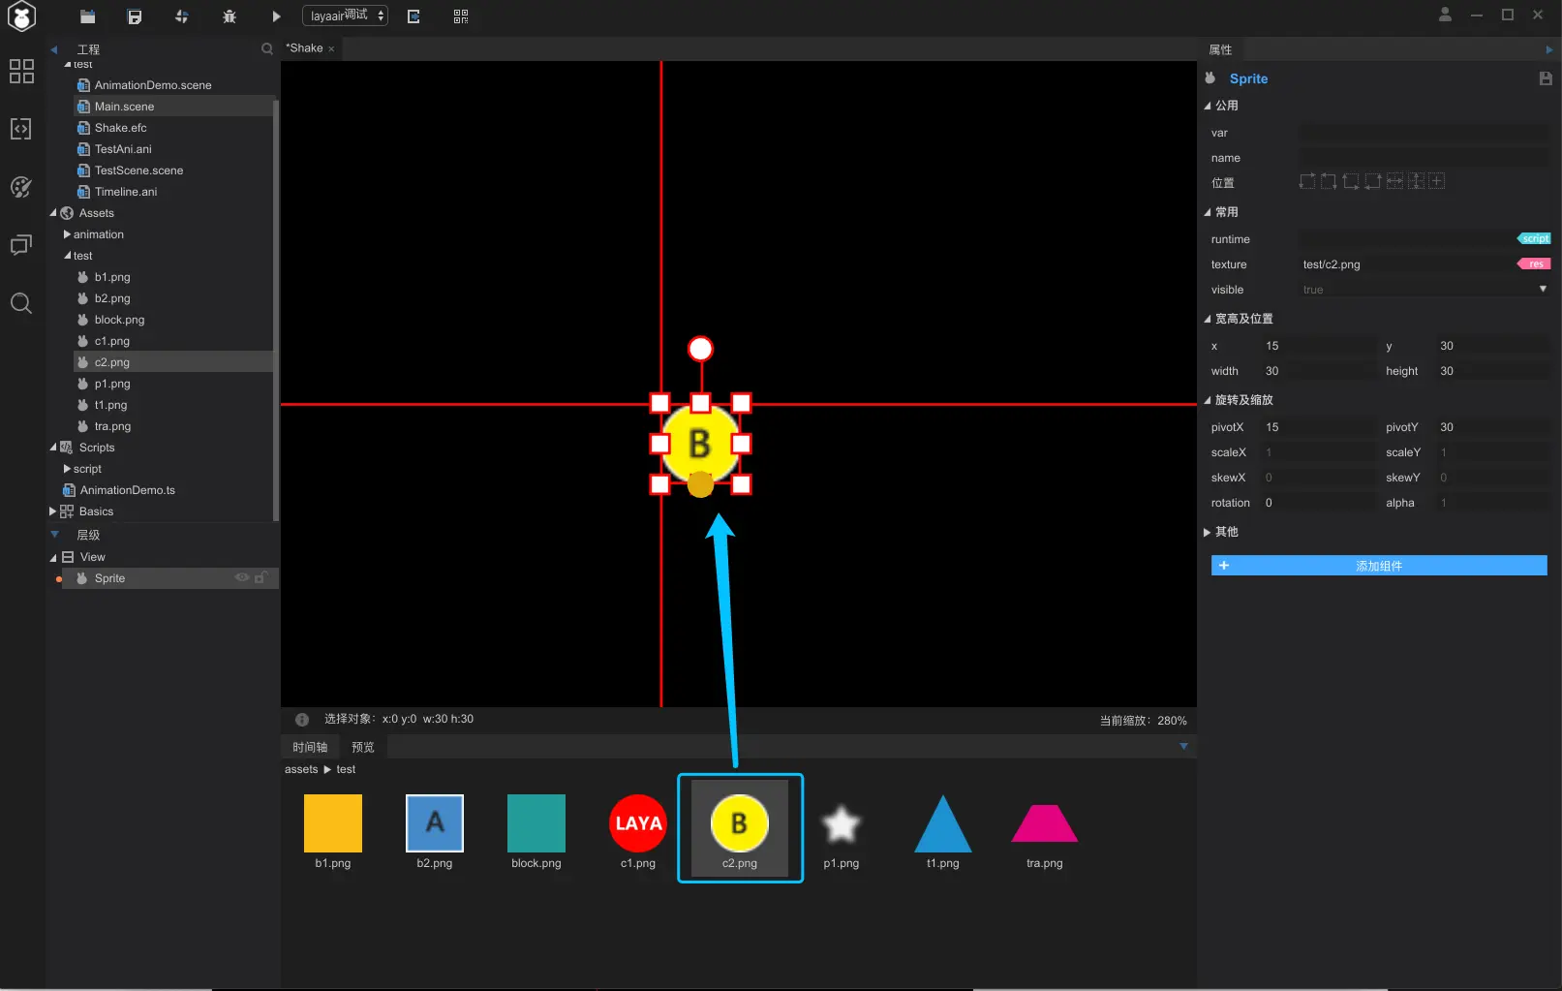Open the chat/comments sidebar icon

click(21, 245)
